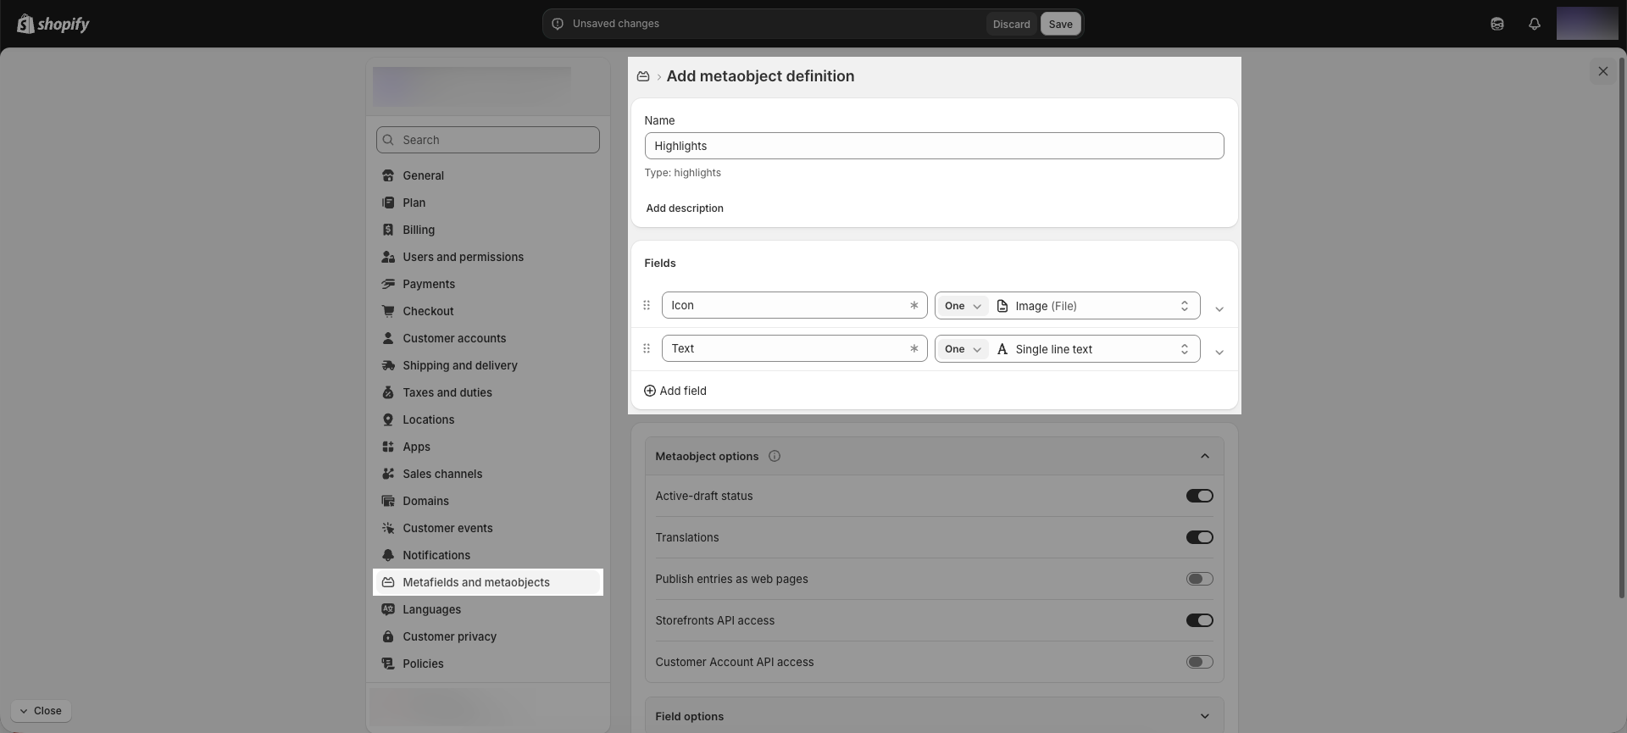1627x733 pixels.
Task: Click the drag handle for the Icon field
Action: pyautogui.click(x=647, y=305)
